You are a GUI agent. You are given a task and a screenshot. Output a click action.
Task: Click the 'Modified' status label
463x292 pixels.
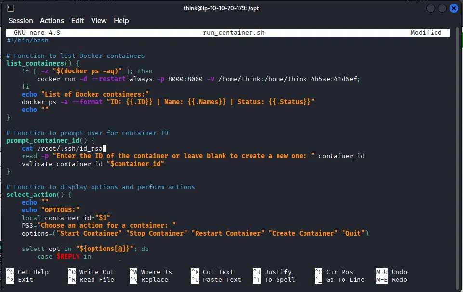pyautogui.click(x=426, y=32)
